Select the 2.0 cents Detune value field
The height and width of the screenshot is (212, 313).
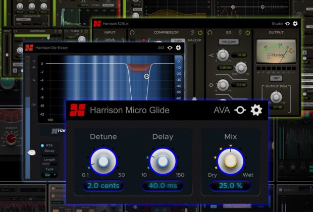coord(103,186)
